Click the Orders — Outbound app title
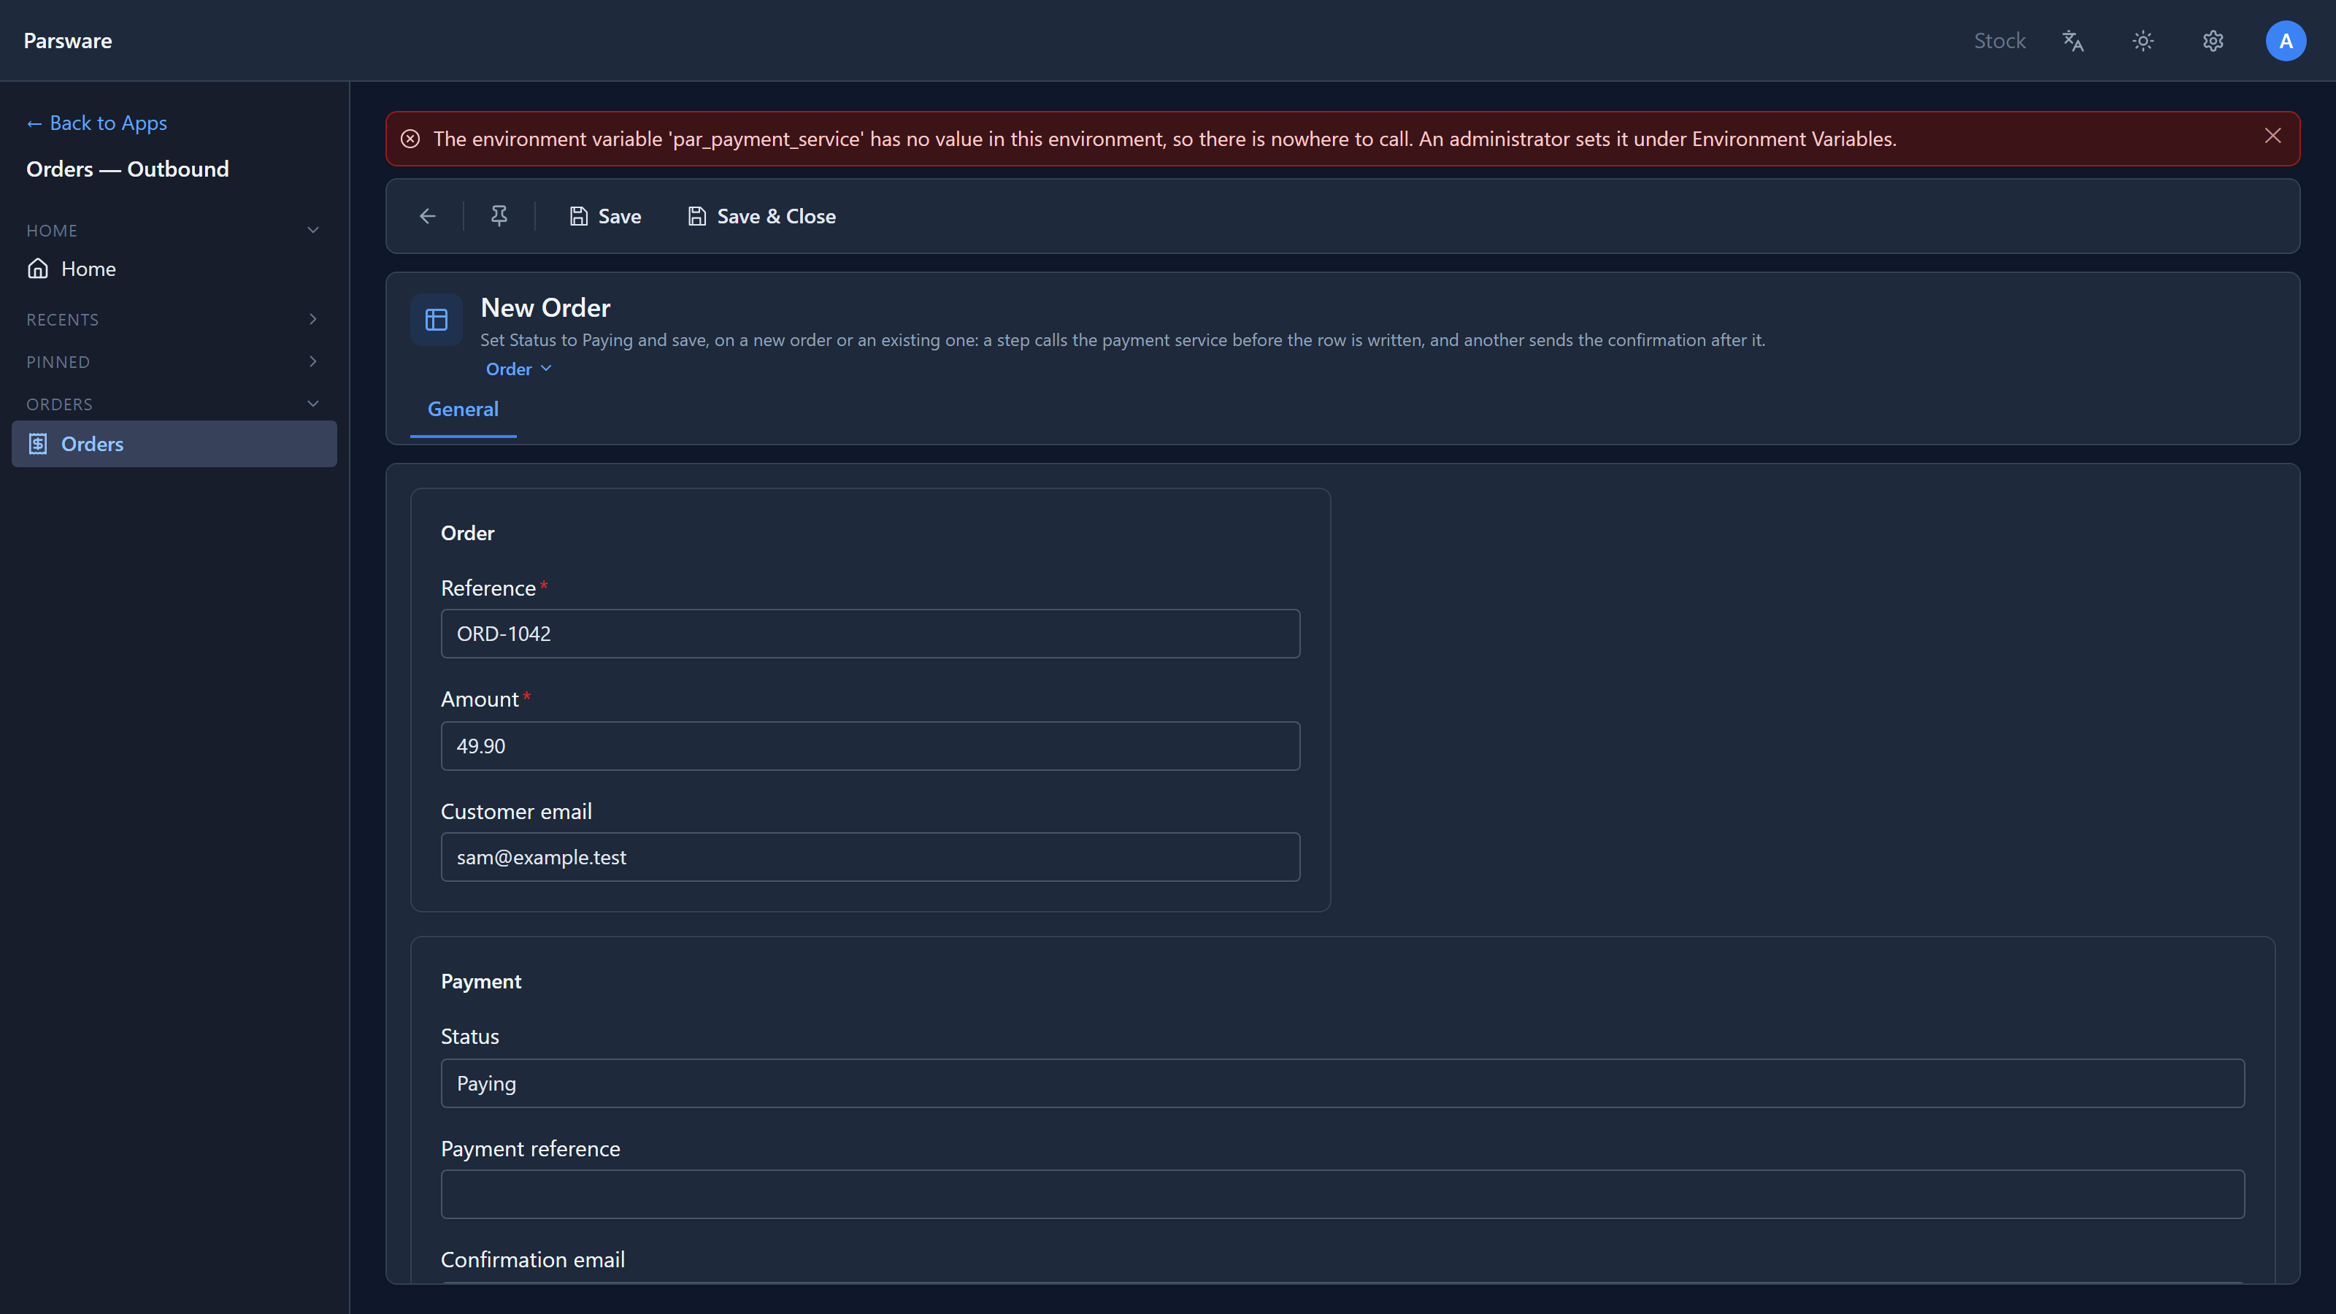The image size is (2336, 1314). 128,169
